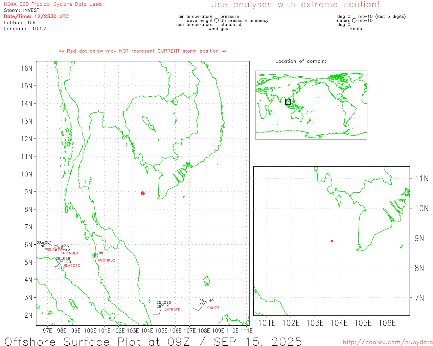Click the 'Date/Time: 12/2330 UTC' line

36,17
